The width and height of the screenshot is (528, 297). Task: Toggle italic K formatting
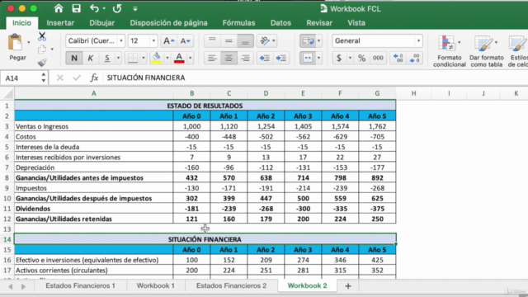tap(90, 58)
